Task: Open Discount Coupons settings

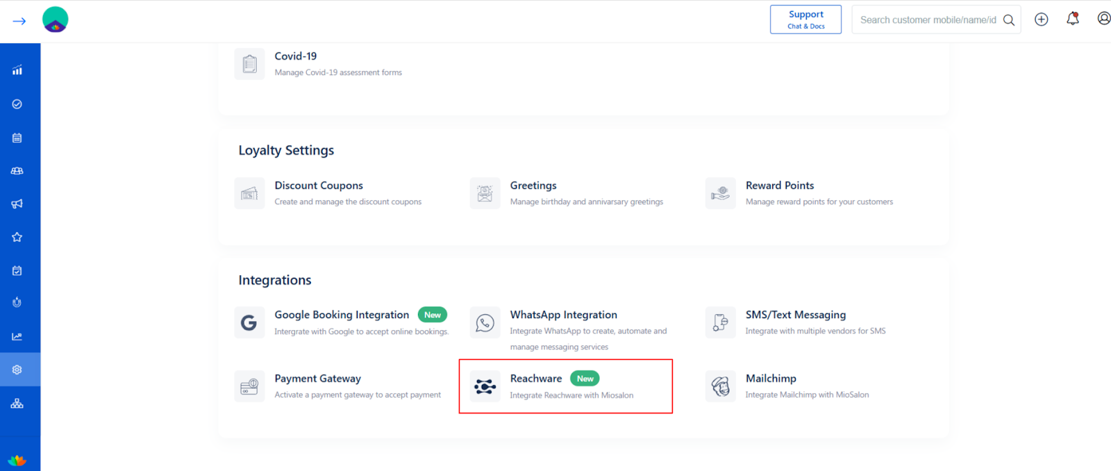Action: (319, 185)
